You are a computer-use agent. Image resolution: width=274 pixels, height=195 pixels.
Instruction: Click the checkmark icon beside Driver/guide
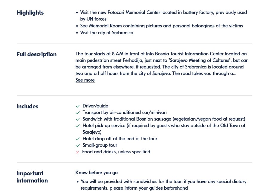tap(78, 106)
